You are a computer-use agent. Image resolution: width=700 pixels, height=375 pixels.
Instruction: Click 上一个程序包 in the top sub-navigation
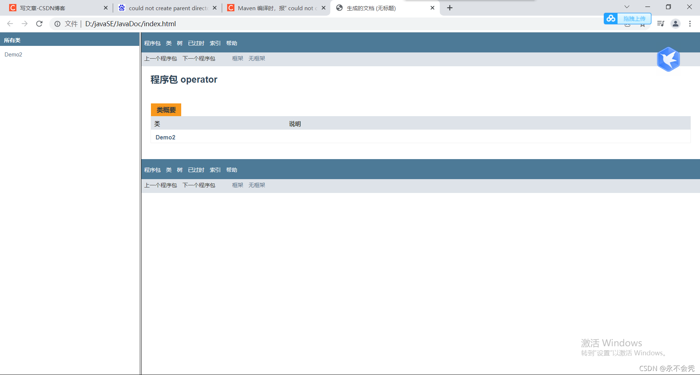[160, 59]
